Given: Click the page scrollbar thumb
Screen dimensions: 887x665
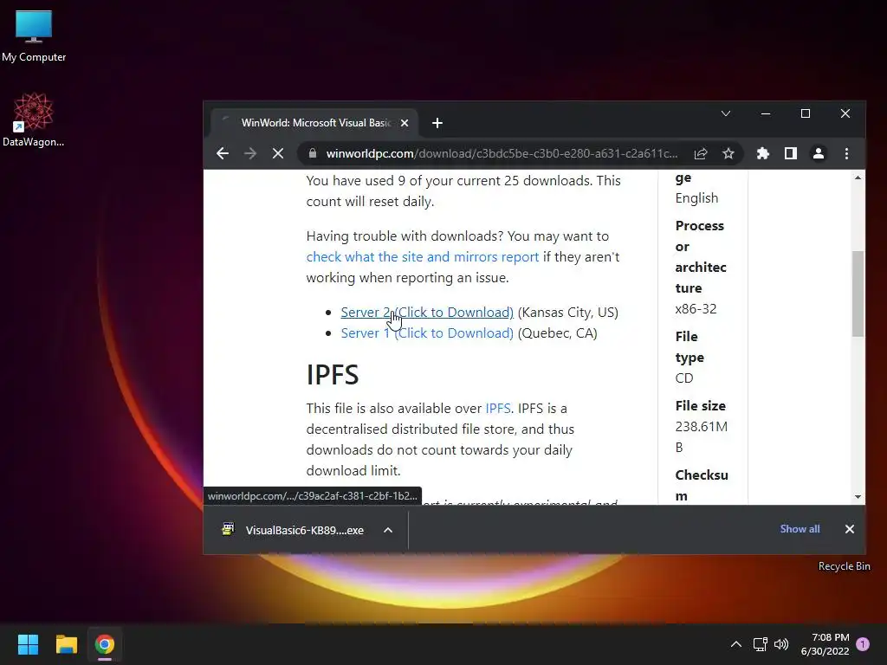Looking at the screenshot, I should (858, 294).
